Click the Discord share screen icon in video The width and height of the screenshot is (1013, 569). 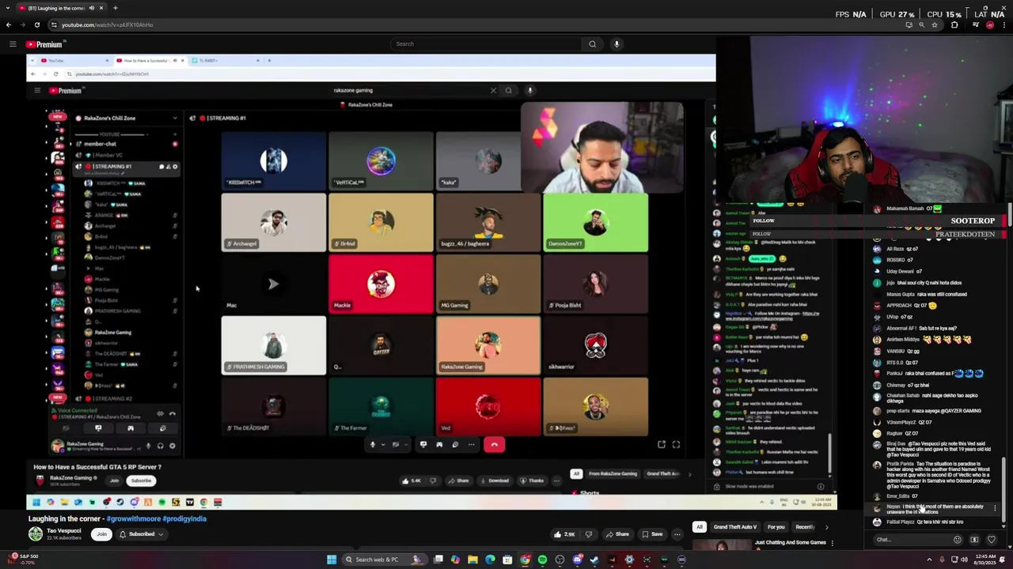pos(423,445)
